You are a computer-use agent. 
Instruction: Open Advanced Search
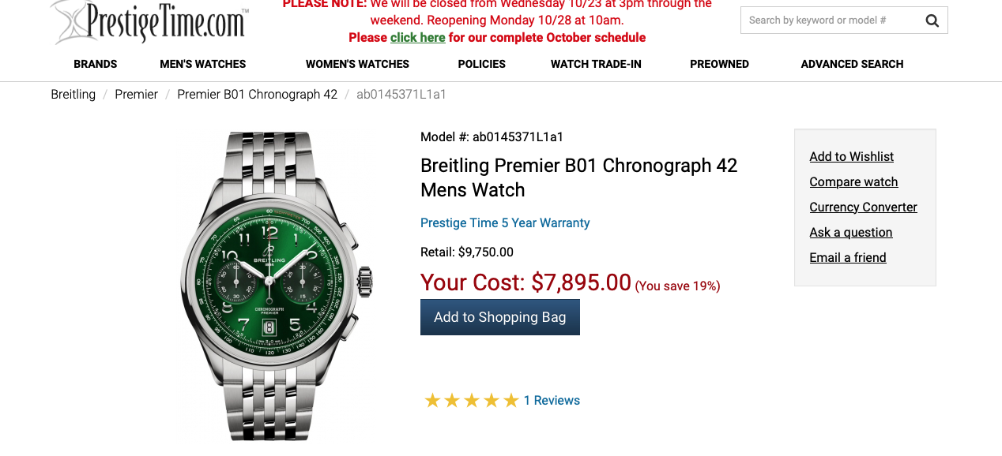point(852,64)
